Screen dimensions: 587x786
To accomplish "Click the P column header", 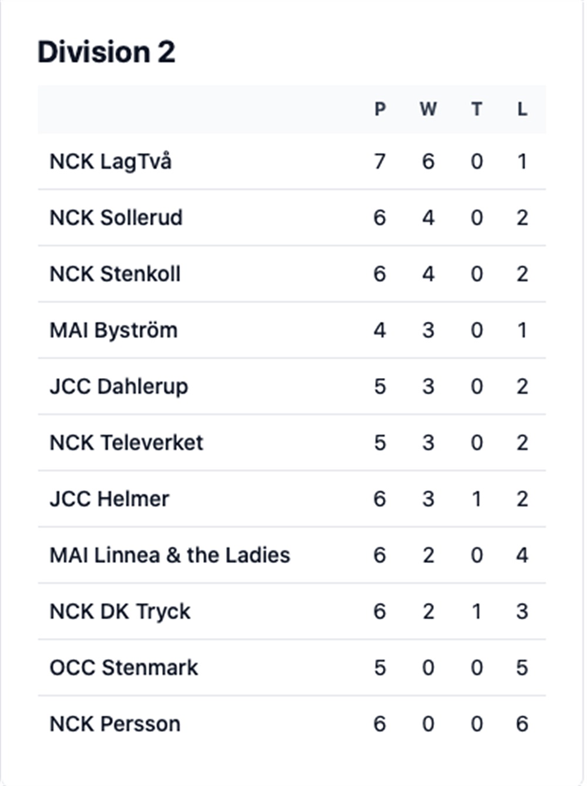I will [380, 109].
